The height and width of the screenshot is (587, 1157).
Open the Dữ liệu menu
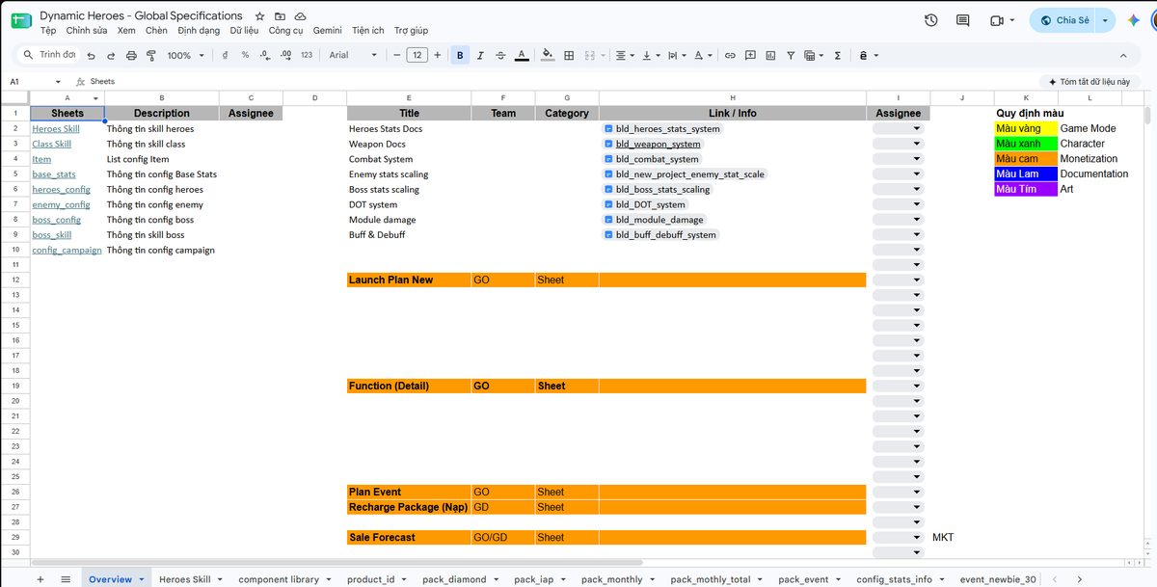point(244,31)
